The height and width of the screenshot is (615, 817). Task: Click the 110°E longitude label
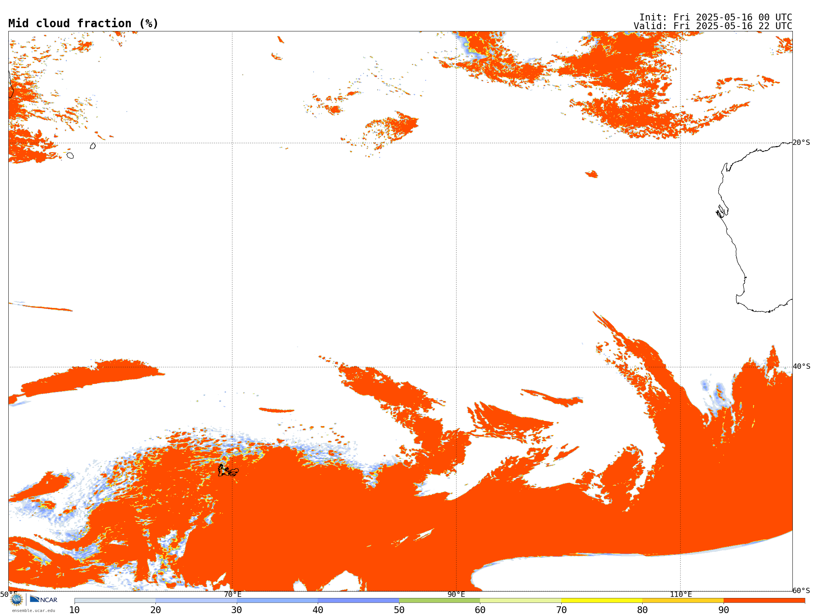tap(681, 594)
